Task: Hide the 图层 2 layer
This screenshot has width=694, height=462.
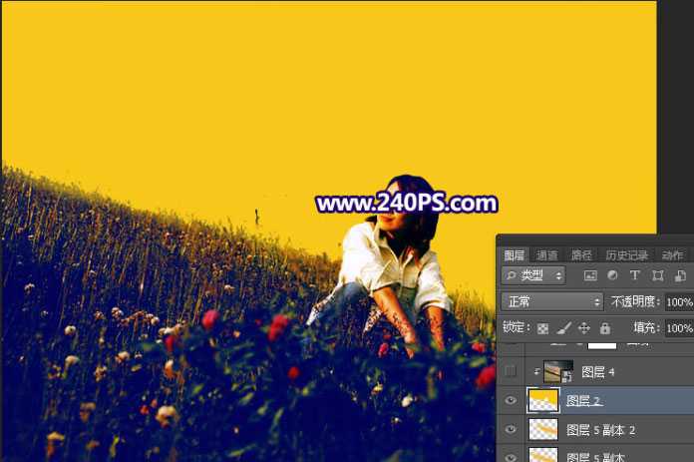Action: (x=511, y=401)
